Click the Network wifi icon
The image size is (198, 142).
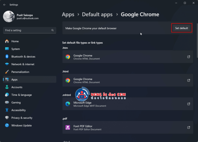(x=7, y=64)
